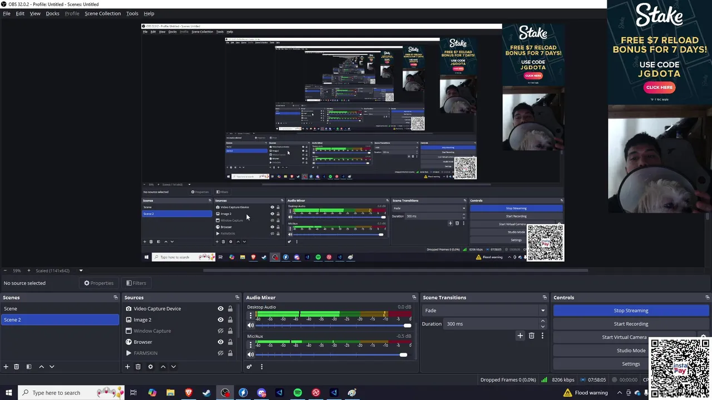
Task: Show hidden system tray icons chevron
Action: [x=619, y=393]
